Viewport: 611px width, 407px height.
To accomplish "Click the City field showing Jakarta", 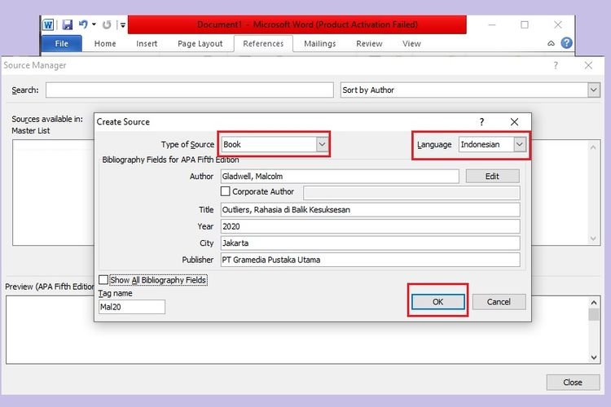I will pyautogui.click(x=370, y=243).
